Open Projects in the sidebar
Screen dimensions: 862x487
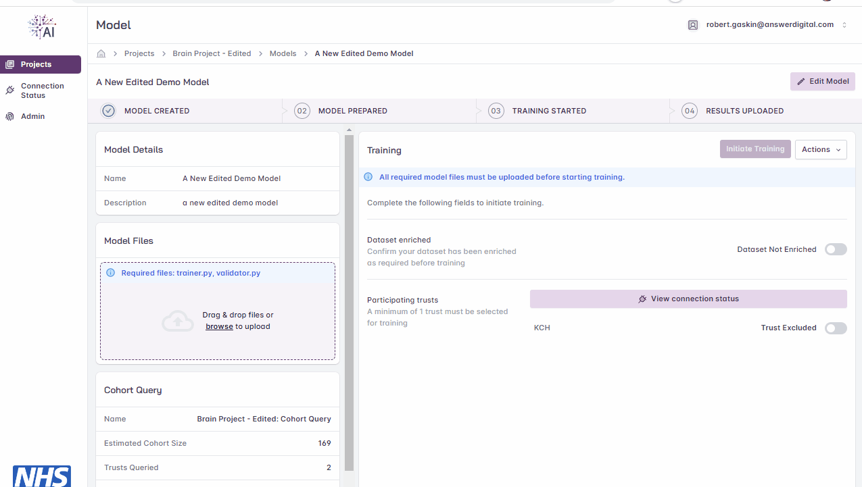pyautogui.click(x=41, y=64)
